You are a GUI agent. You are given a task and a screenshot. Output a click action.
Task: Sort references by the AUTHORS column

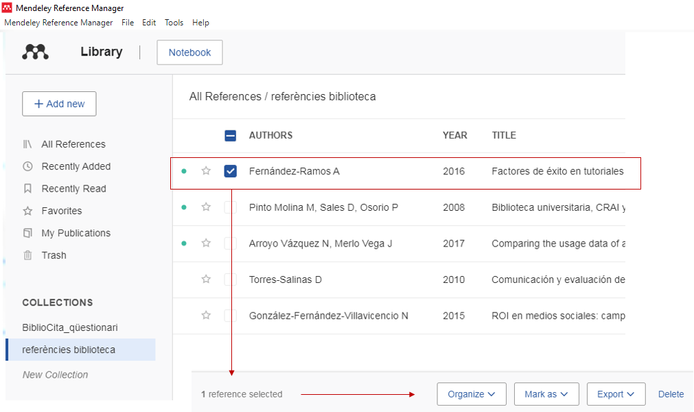(x=270, y=135)
